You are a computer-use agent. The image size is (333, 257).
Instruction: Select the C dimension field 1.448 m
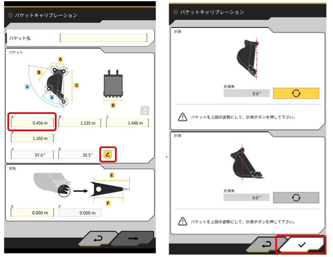(127, 123)
